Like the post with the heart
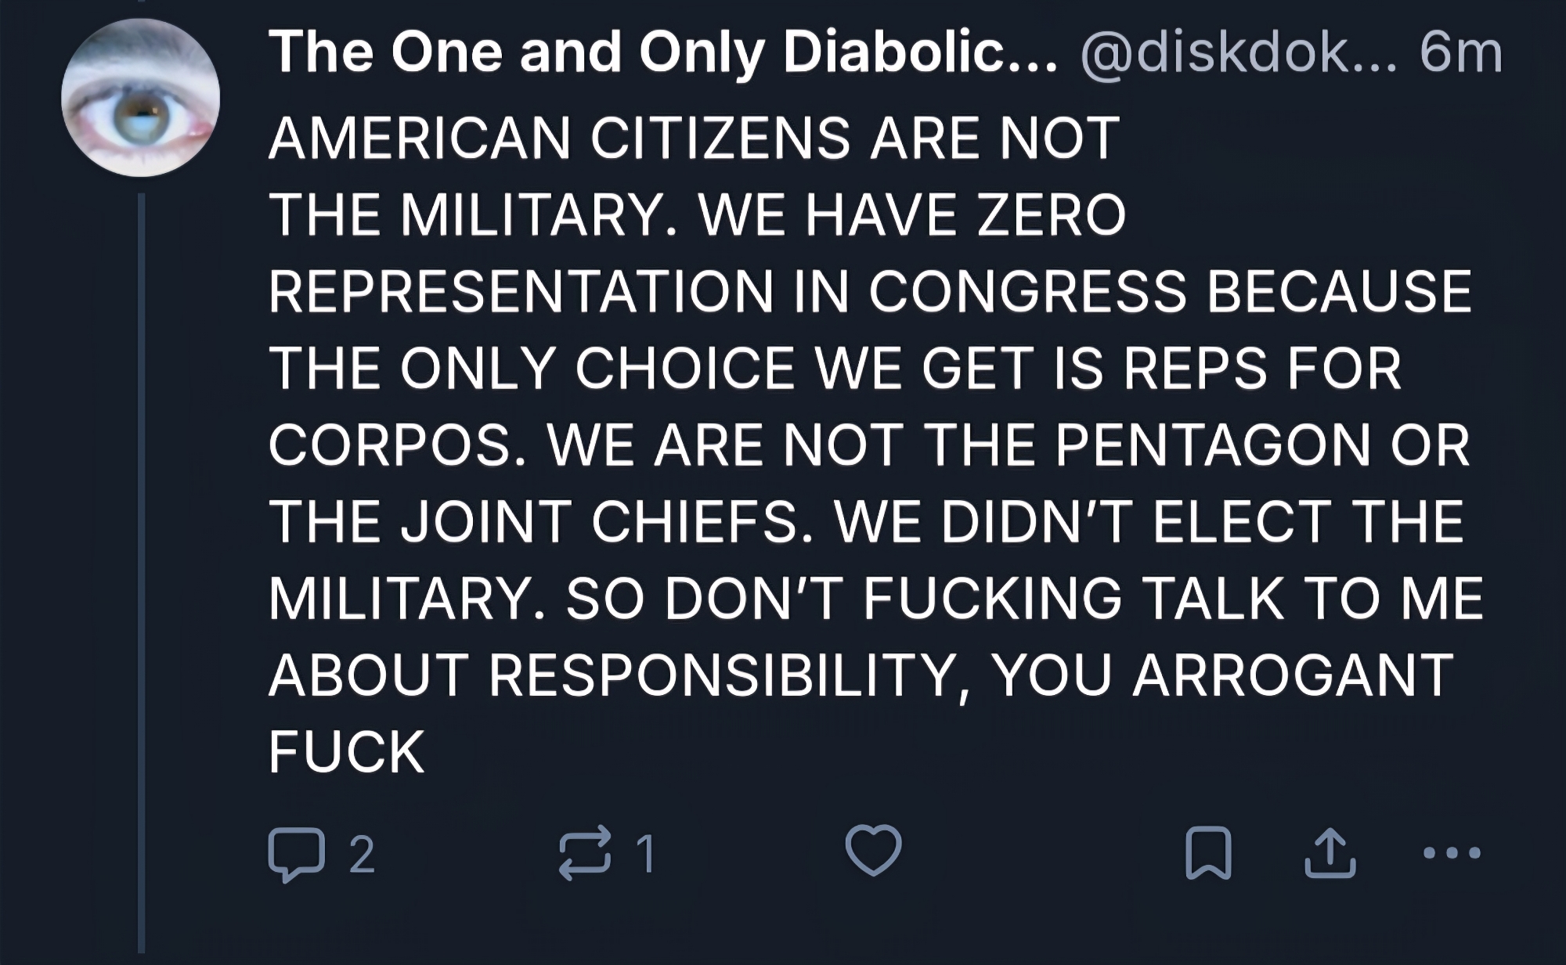 coord(873,852)
